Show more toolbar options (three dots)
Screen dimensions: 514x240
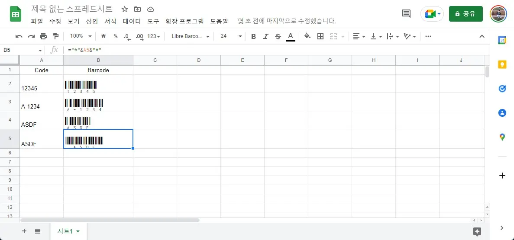(428, 36)
